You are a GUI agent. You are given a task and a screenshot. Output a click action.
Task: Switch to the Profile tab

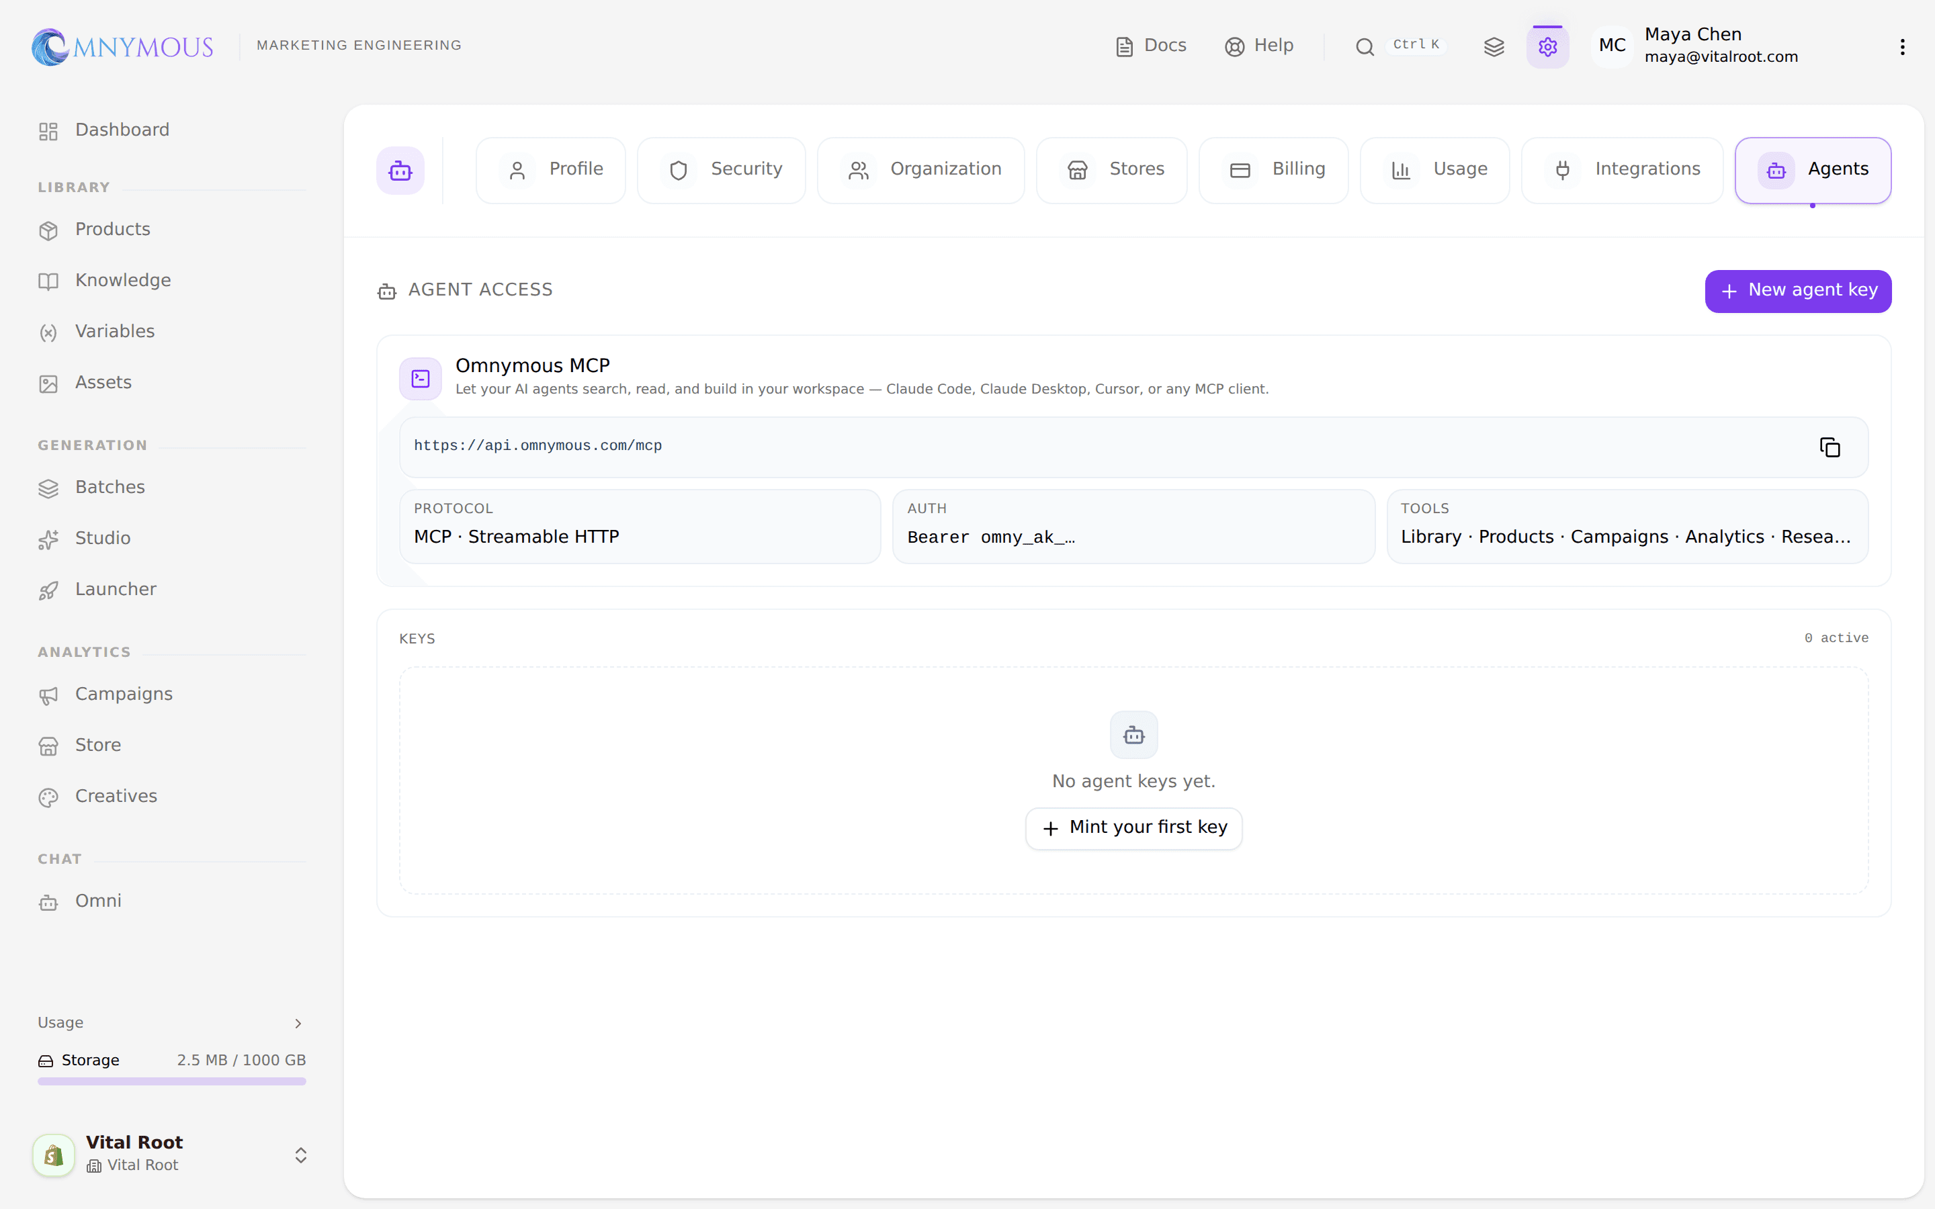[x=551, y=171]
